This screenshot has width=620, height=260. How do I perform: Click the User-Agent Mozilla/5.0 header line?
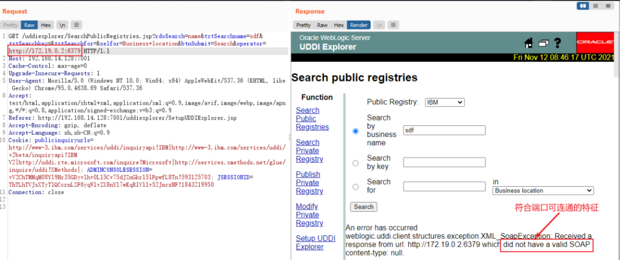coord(147,84)
